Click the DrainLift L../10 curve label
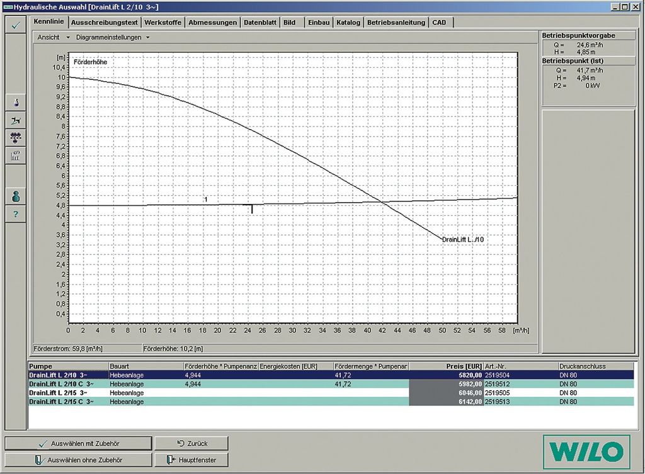This screenshot has width=645, height=474. [x=463, y=239]
